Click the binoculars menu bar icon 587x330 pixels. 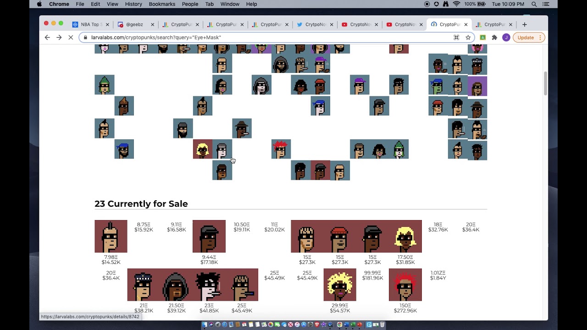pos(446,4)
